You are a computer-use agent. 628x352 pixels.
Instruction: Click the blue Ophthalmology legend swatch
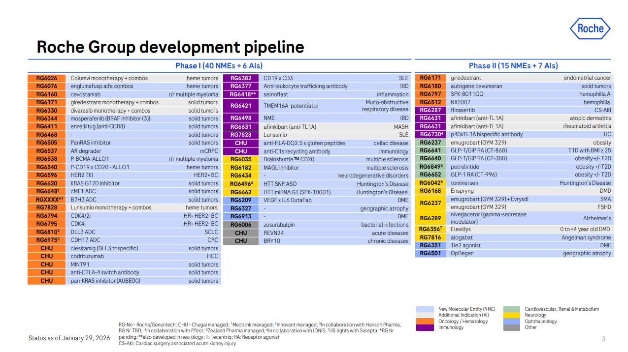(x=512, y=322)
